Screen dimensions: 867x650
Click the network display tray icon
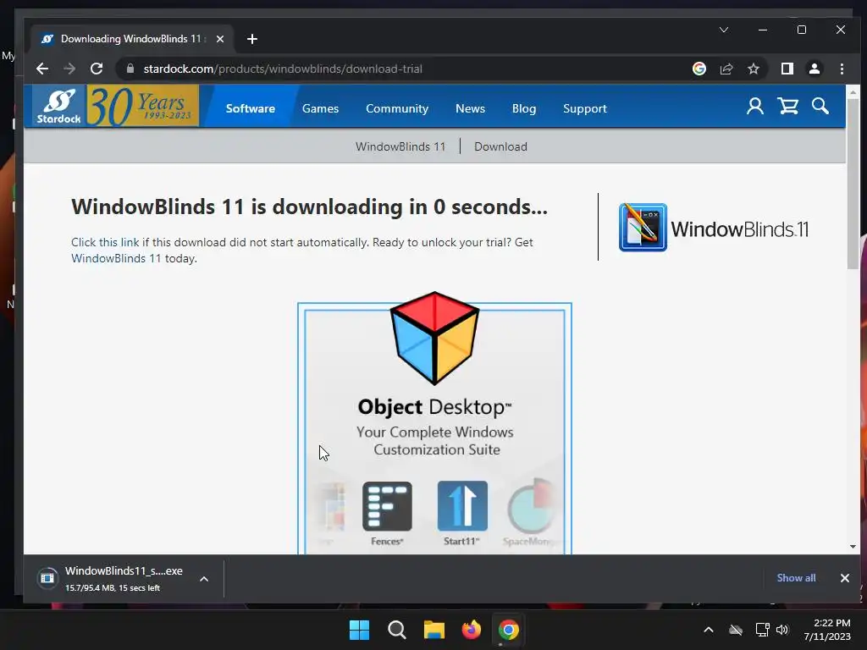click(763, 630)
